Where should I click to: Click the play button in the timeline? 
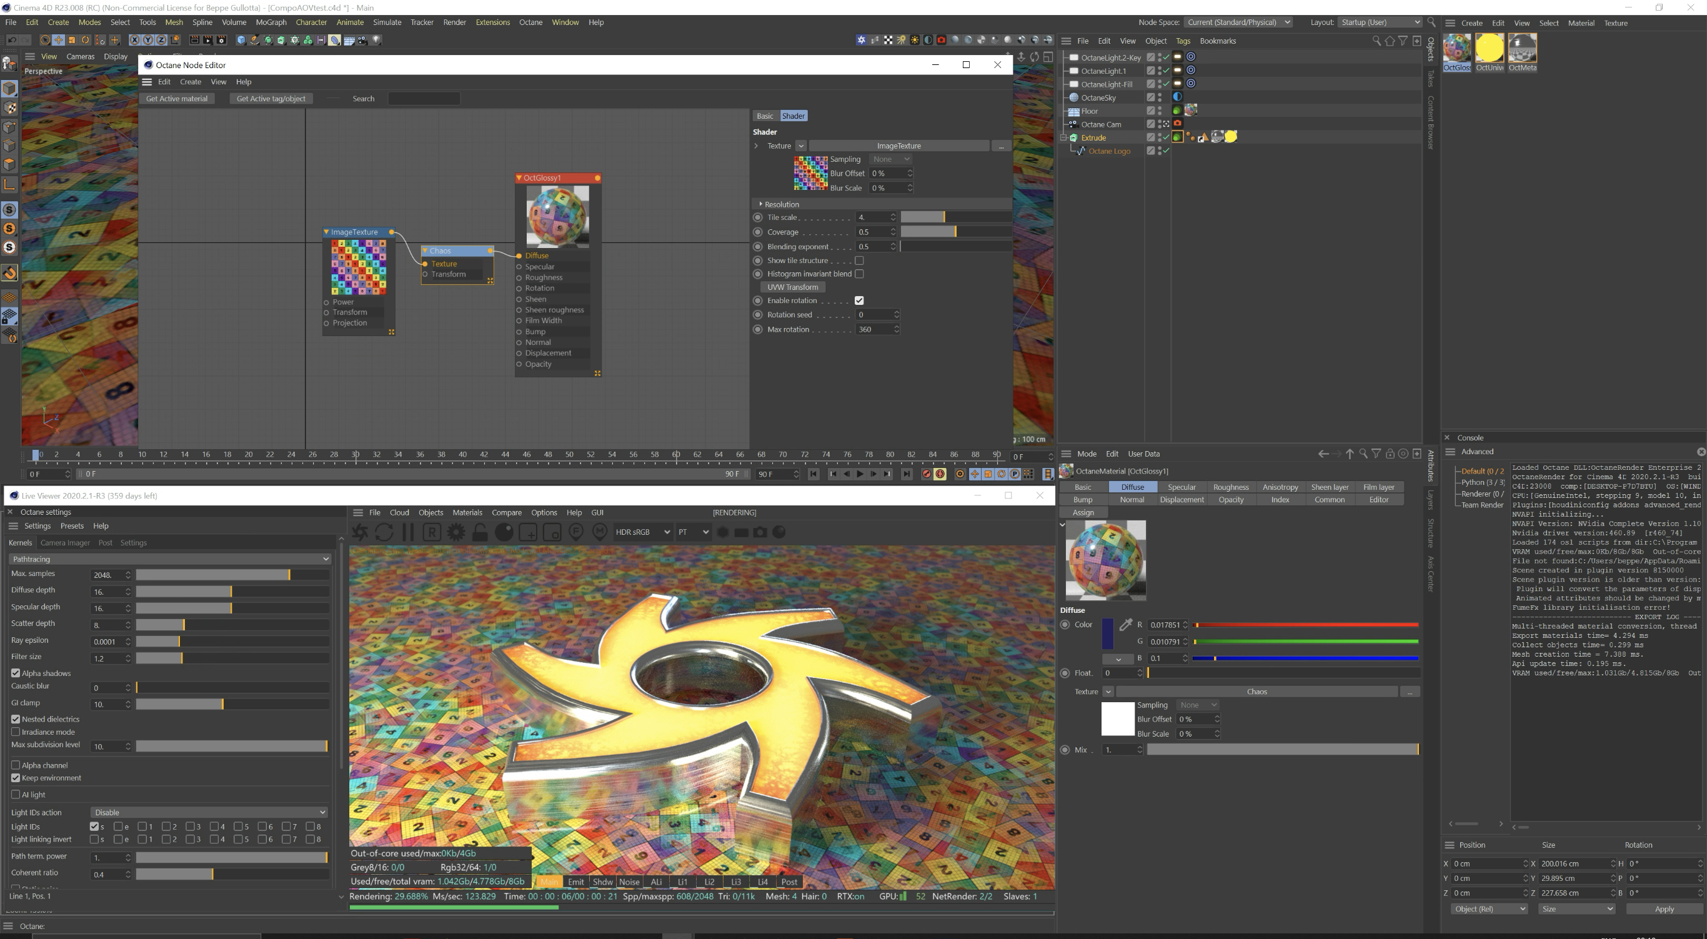(x=860, y=474)
